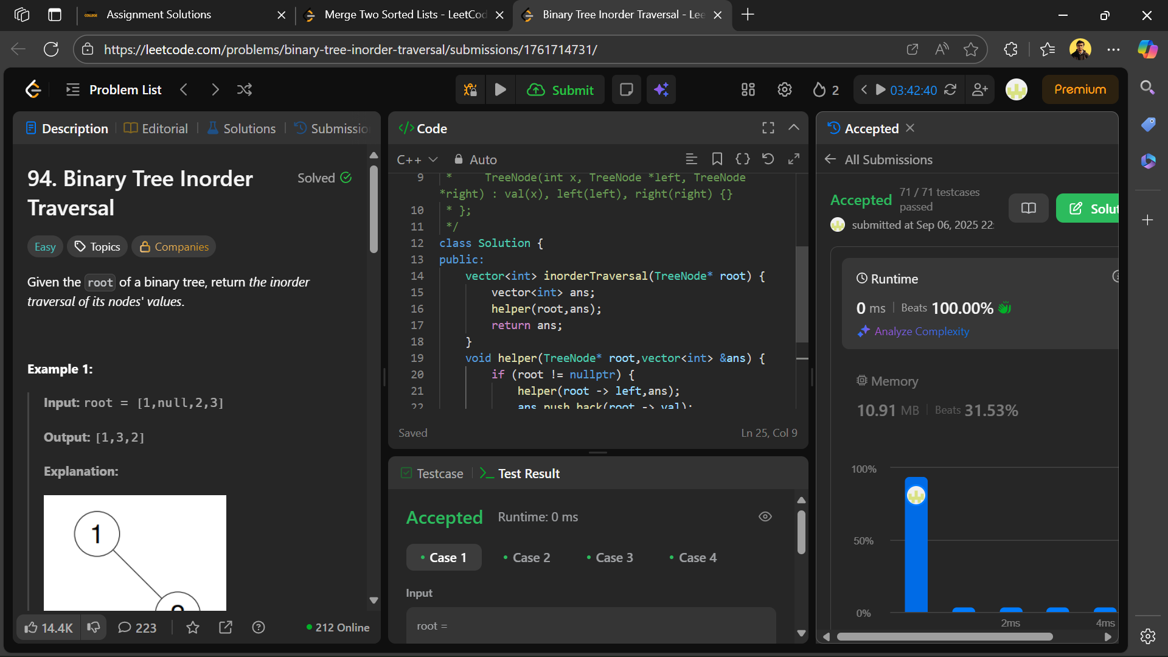Switch to the Editorial tab
Image resolution: width=1168 pixels, height=657 pixels.
[156, 128]
